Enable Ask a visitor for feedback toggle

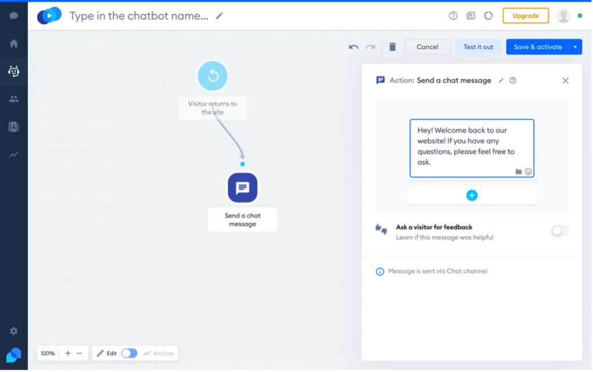560,231
